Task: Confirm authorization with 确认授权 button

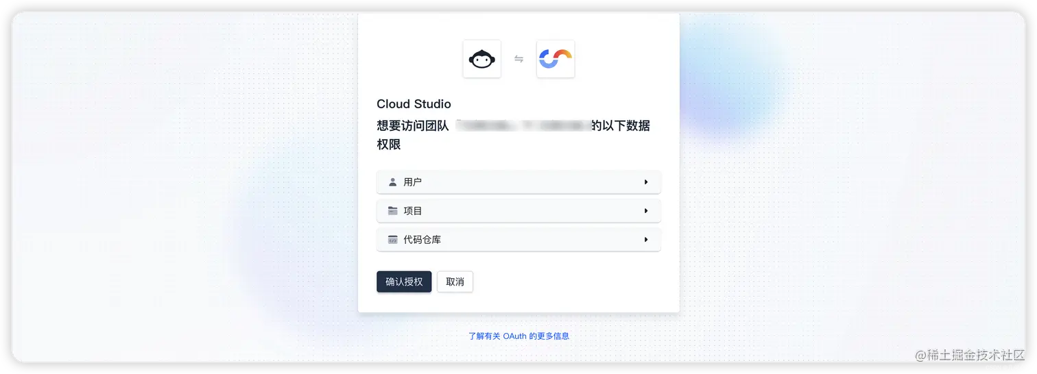Action: [x=404, y=282]
